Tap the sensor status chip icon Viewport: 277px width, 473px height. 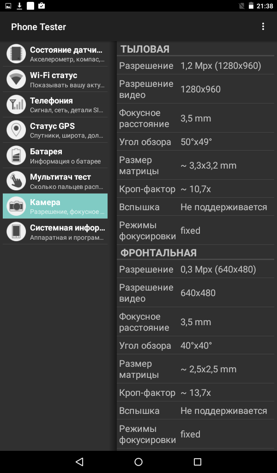coord(16,54)
